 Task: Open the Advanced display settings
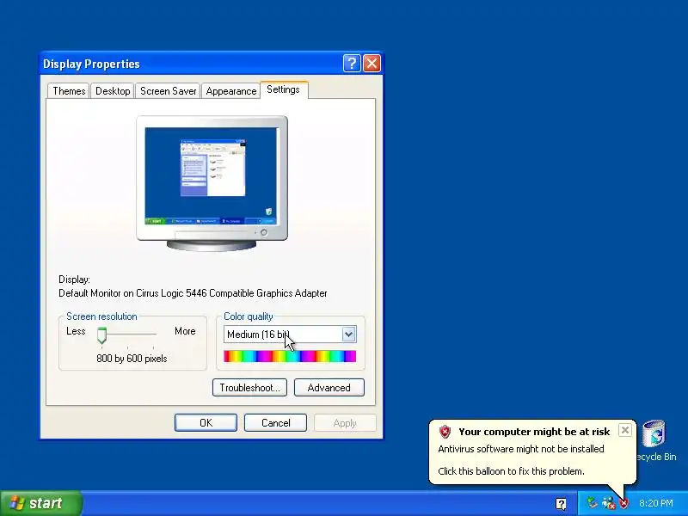pyautogui.click(x=329, y=388)
